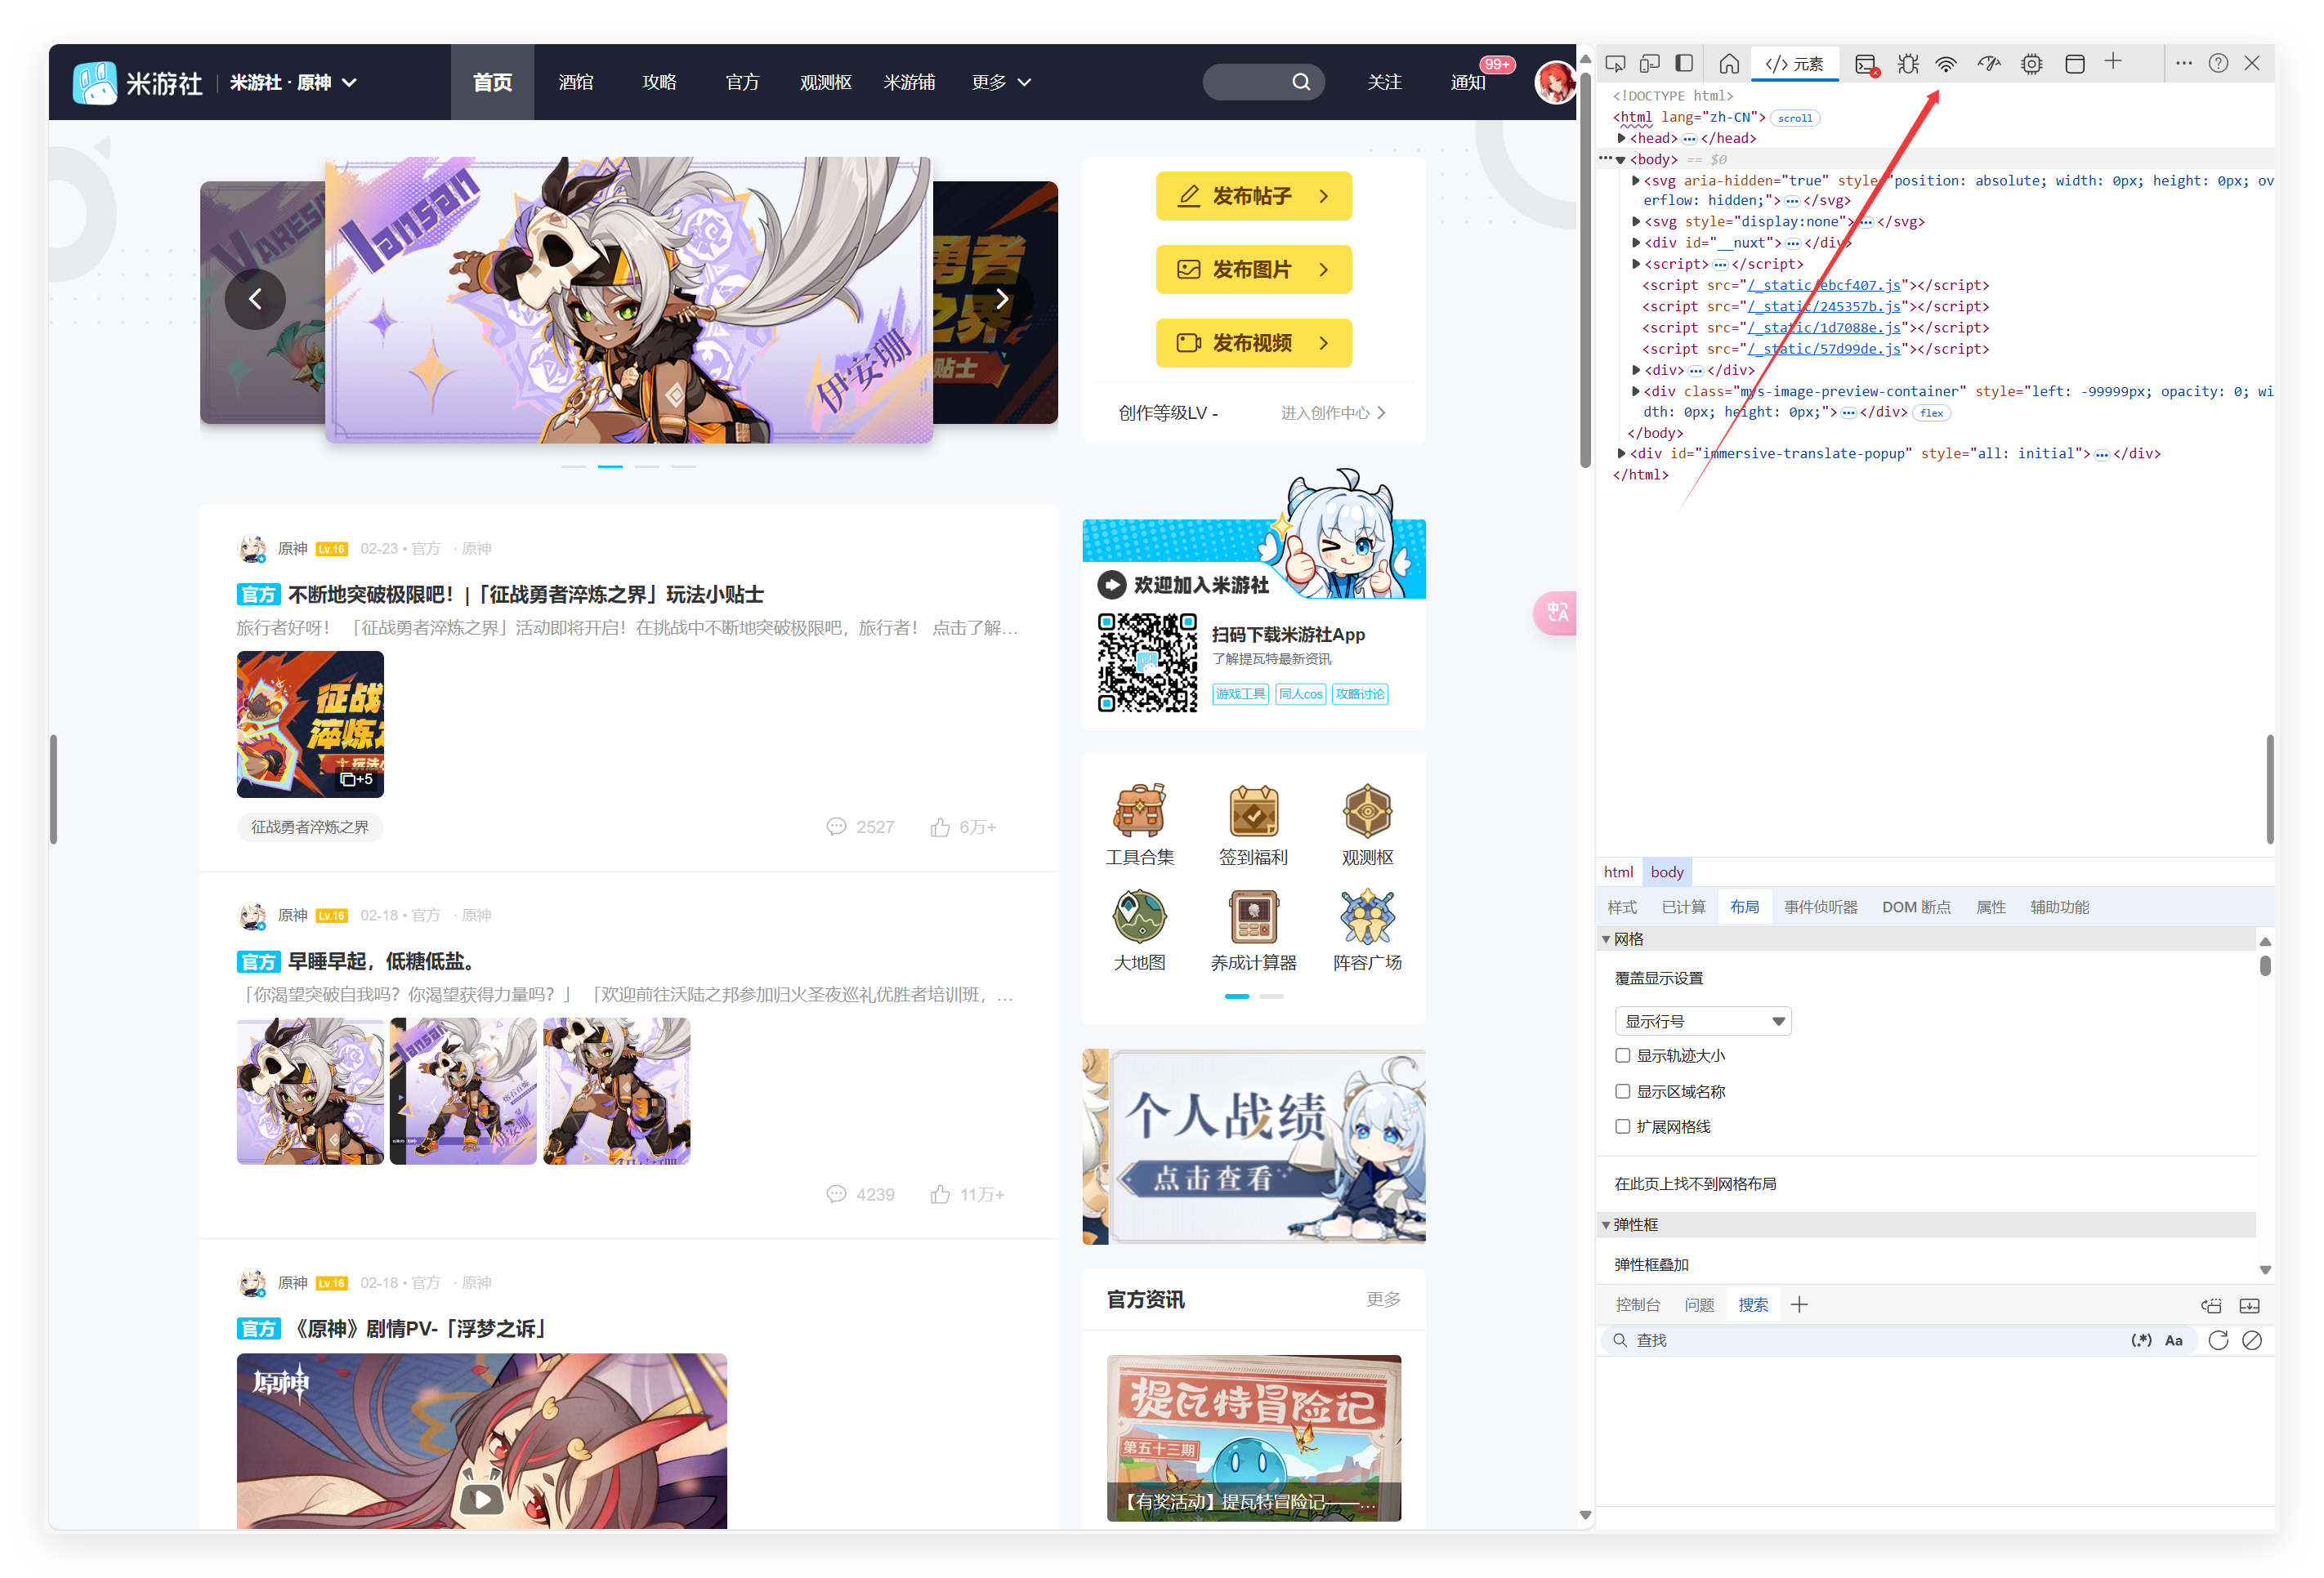Open the Memory chip icon tool
The height and width of the screenshot is (1578, 2324).
2031,64
